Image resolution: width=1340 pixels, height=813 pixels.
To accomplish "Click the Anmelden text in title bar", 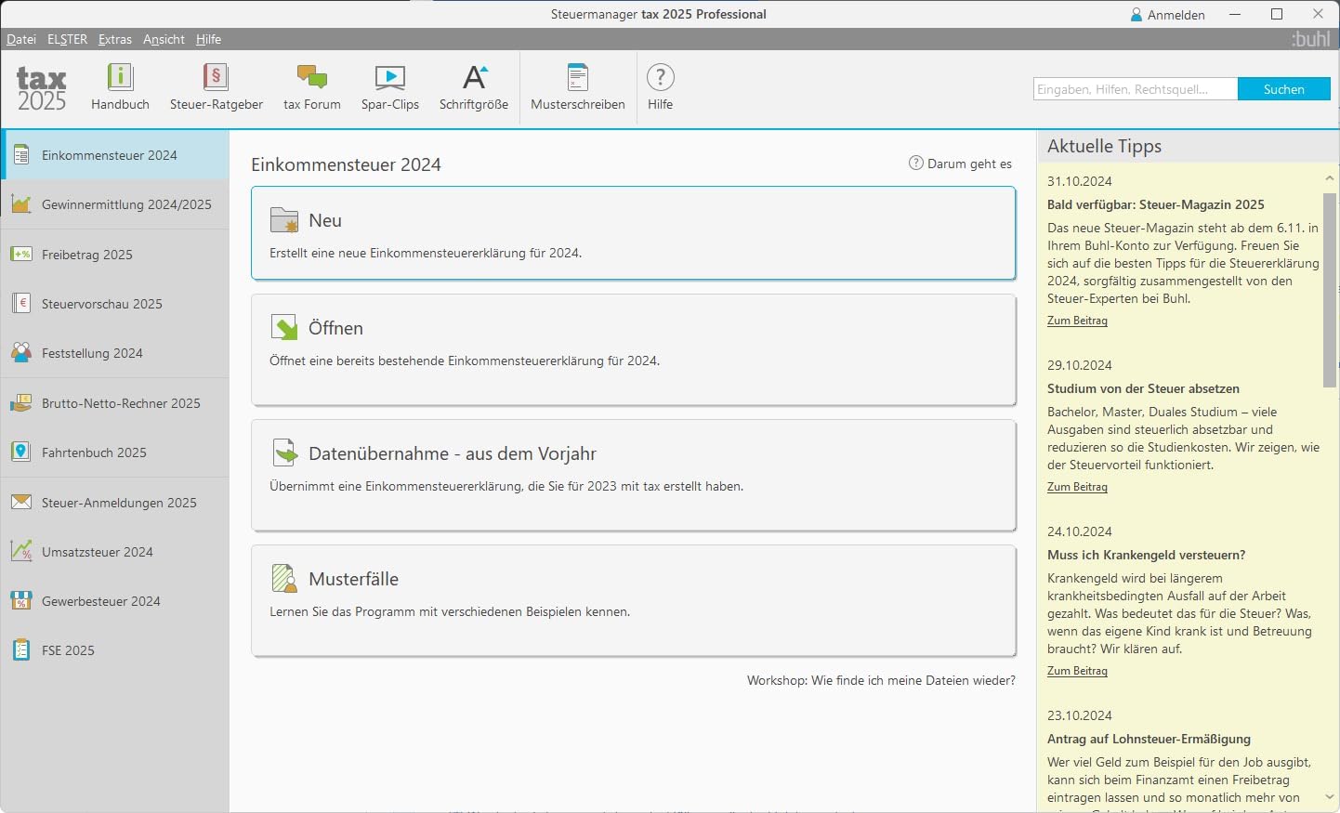I will pyautogui.click(x=1176, y=15).
